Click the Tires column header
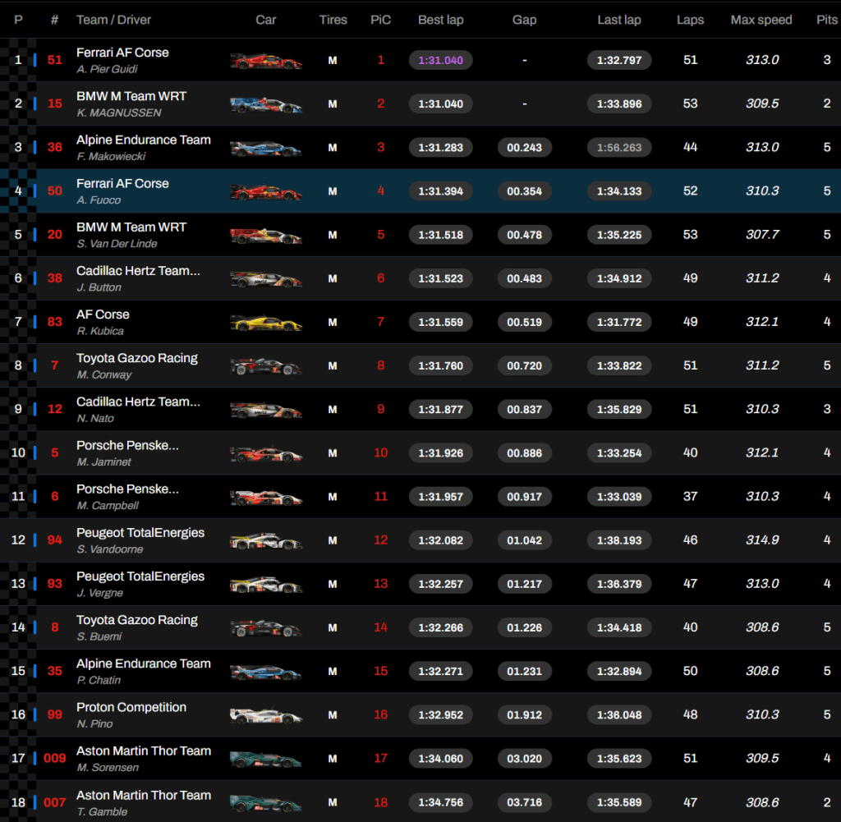The image size is (841, 822). pos(333,20)
